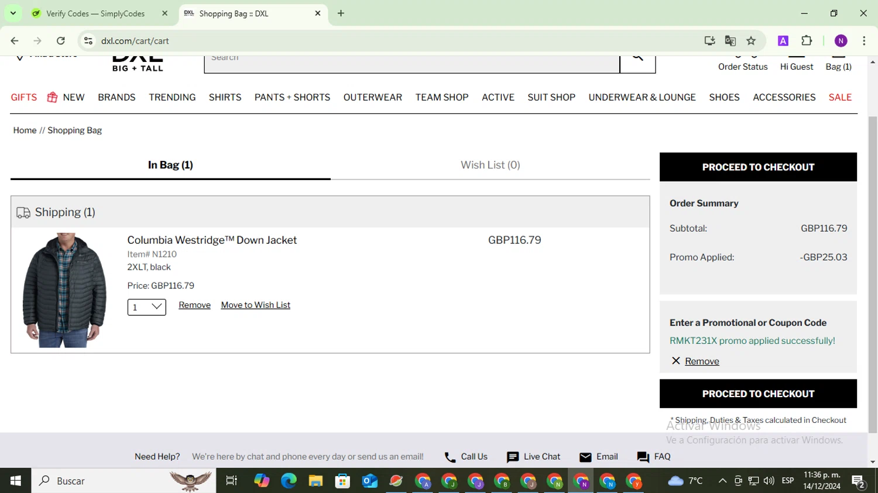Viewport: 878px width, 493px height.
Task: Open the UNDERWEAR & LOUNGE menu
Action: click(x=642, y=97)
